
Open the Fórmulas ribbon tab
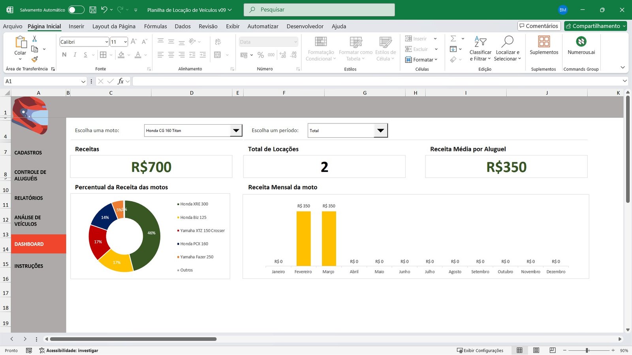tap(155, 26)
